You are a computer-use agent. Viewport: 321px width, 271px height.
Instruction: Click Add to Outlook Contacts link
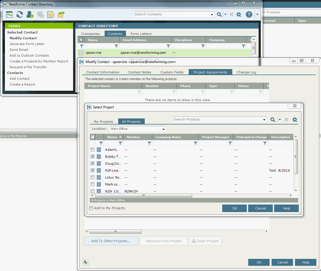pos(29,55)
